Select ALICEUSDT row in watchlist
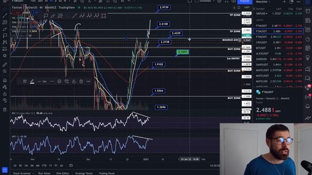 [x=278, y=53]
